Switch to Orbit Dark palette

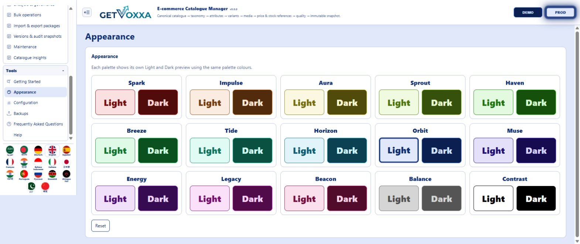coord(442,150)
